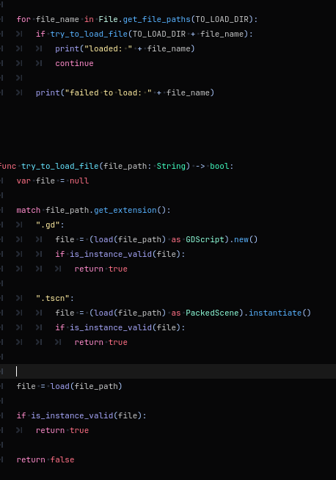Click the String type hint

click(x=171, y=166)
